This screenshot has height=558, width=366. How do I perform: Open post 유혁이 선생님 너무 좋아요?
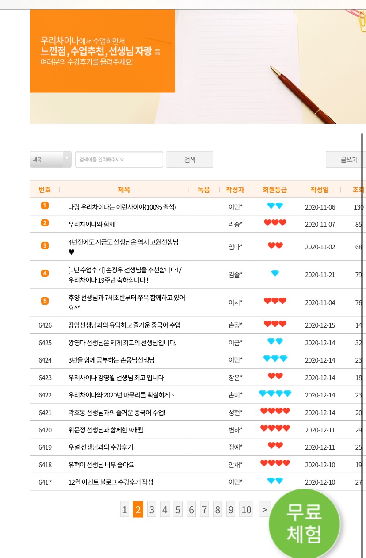[x=101, y=465]
